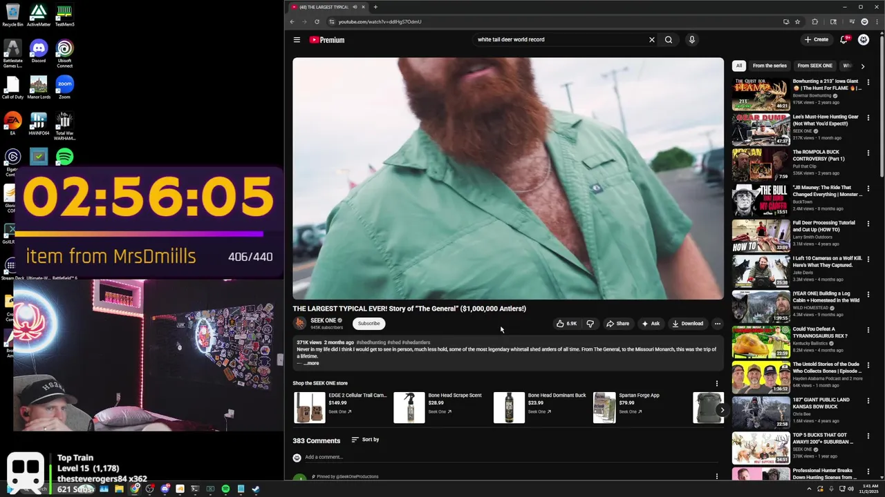This screenshot has height=497, width=885.
Task: Open EDGE 2 Cellular Trail Cam product
Action: pos(340,407)
